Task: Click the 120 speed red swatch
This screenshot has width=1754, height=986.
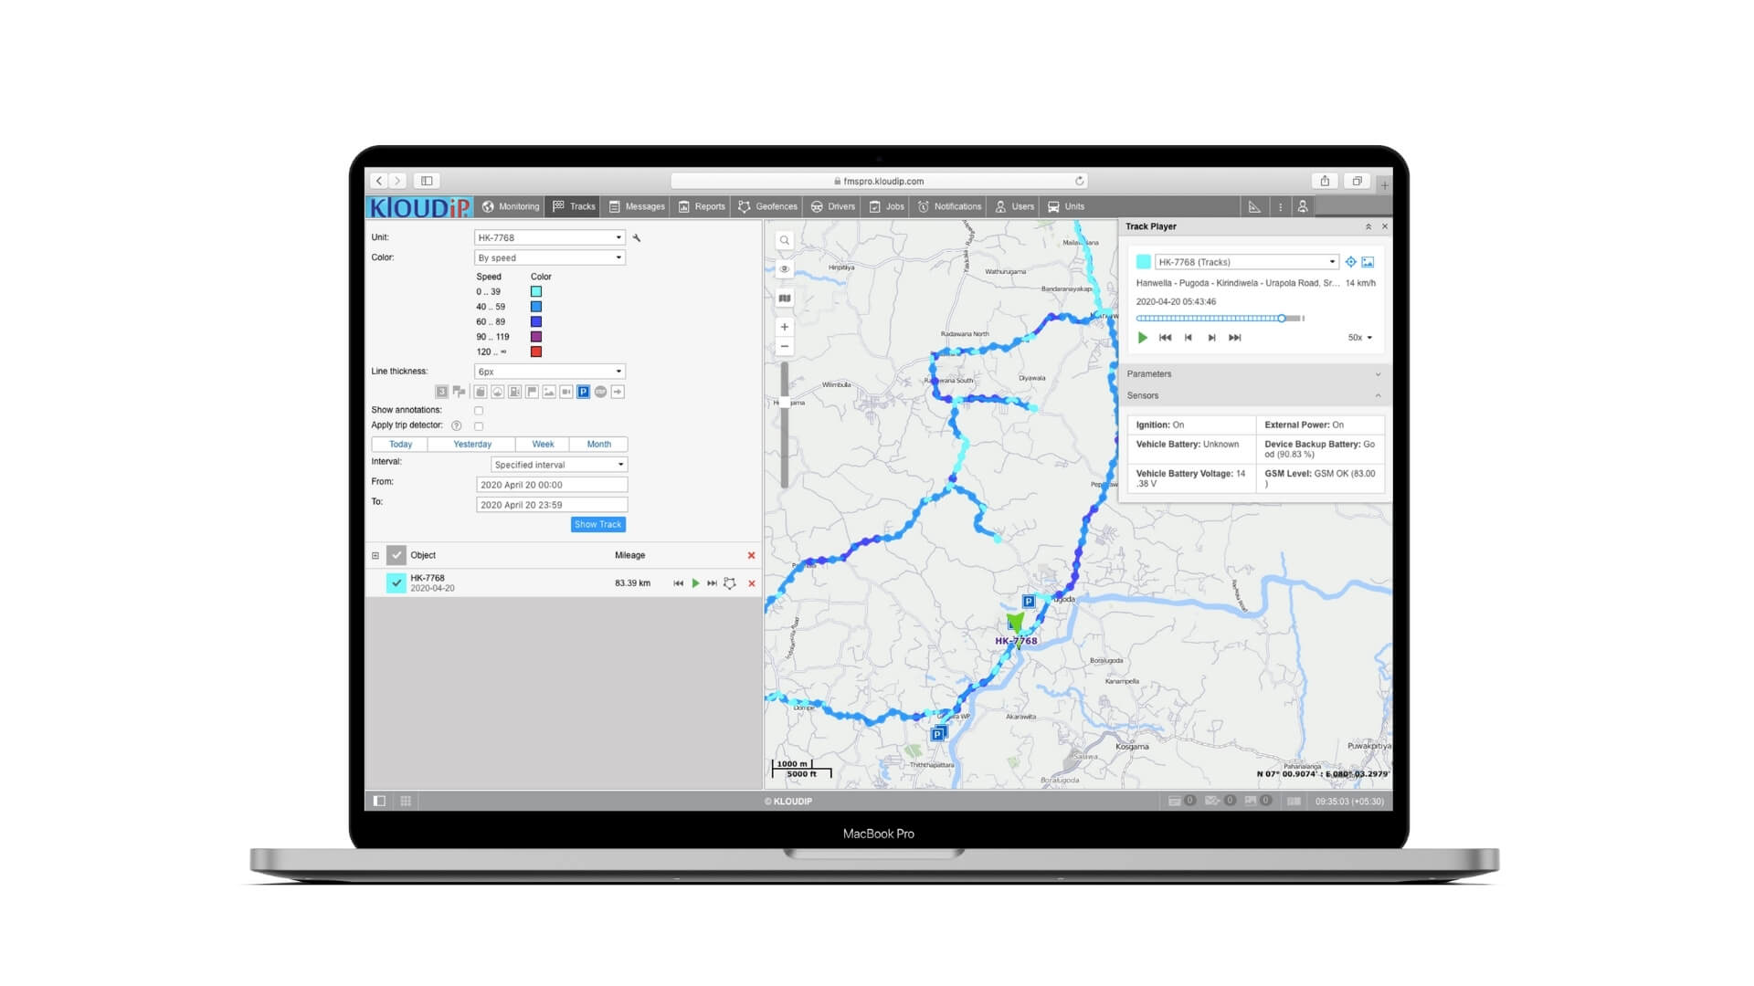Action: coord(536,352)
